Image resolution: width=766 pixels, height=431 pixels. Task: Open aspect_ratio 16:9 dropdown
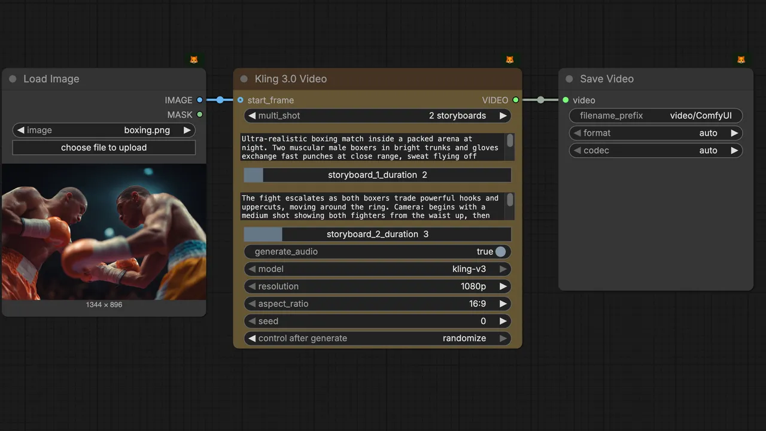click(x=378, y=303)
